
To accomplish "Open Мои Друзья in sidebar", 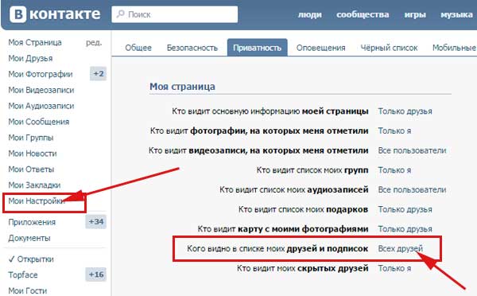I will [x=30, y=58].
